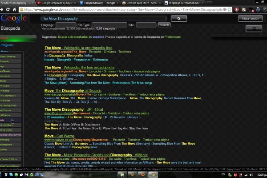This screenshot has width=267, height=178.
Task: Open the Preferencias link
Action: pos(173,37)
